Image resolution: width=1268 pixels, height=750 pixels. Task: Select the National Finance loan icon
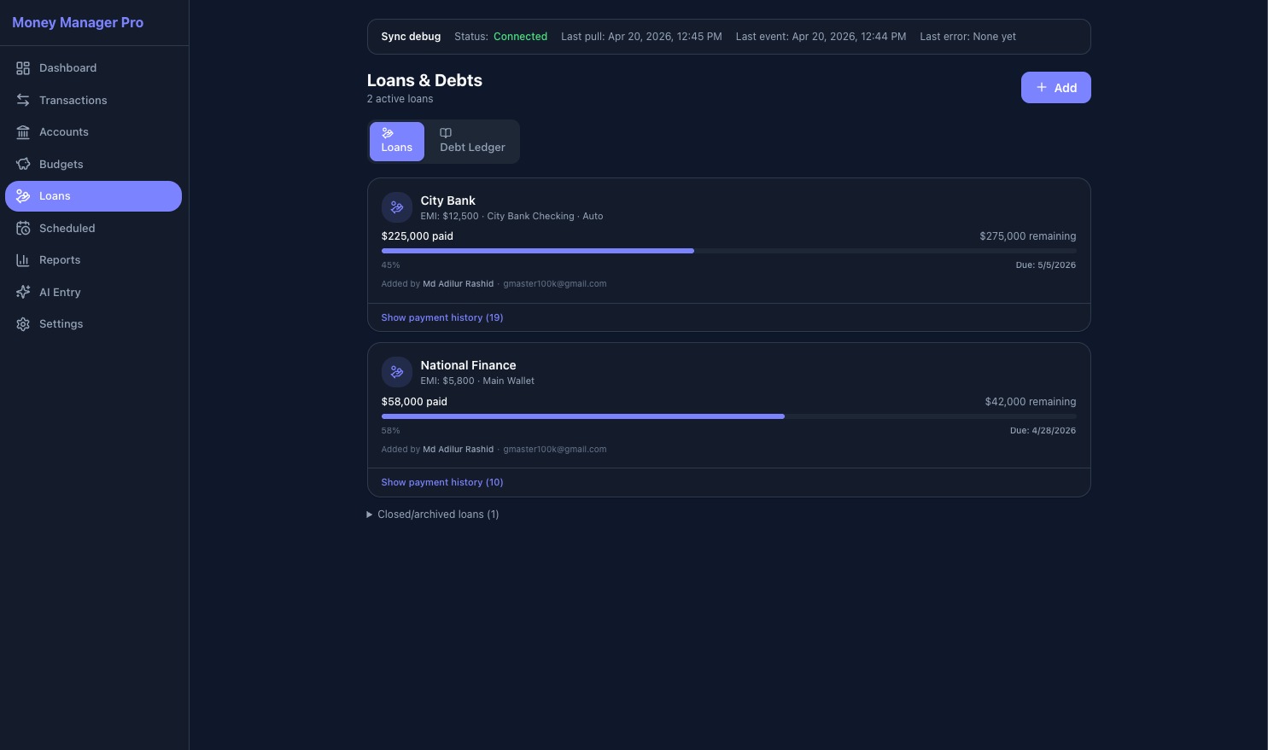pyautogui.click(x=397, y=372)
